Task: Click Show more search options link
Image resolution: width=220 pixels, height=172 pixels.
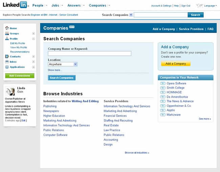Action: coord(55,70)
